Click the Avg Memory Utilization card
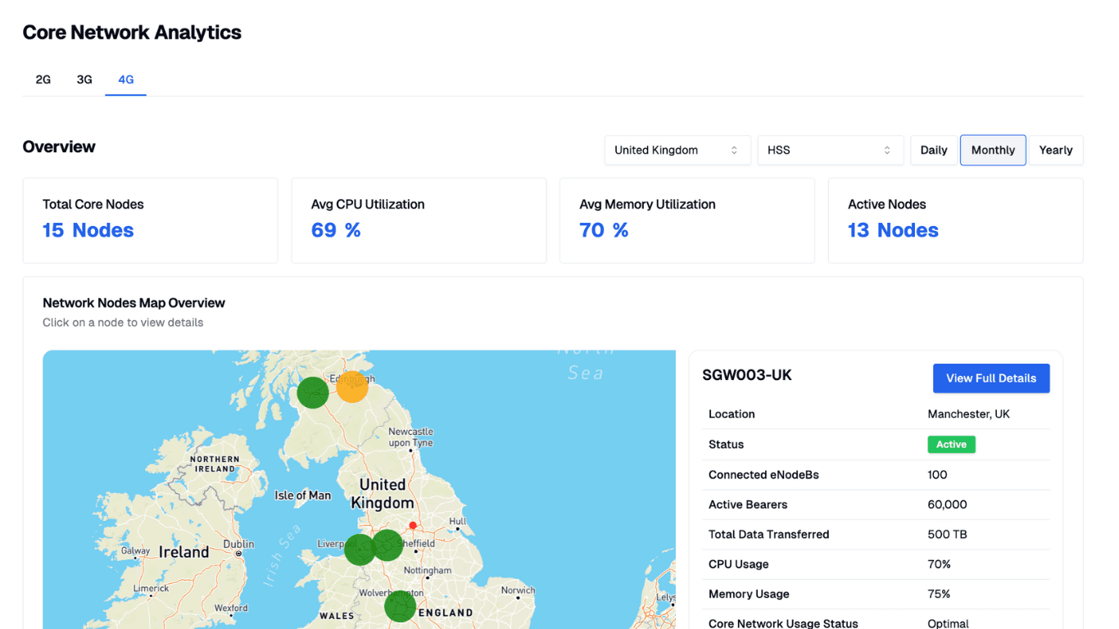 [686, 220]
